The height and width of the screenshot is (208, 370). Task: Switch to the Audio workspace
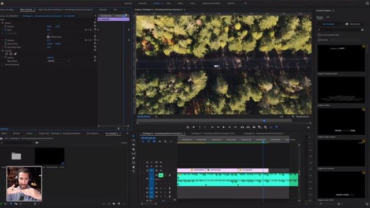coord(193,3)
